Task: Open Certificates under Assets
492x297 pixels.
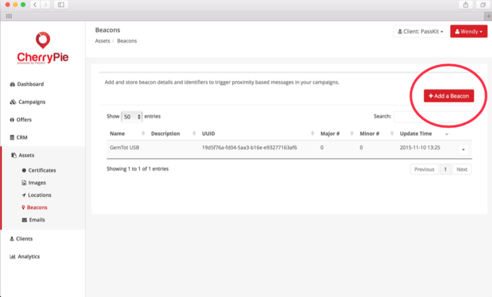Action: [x=42, y=170]
